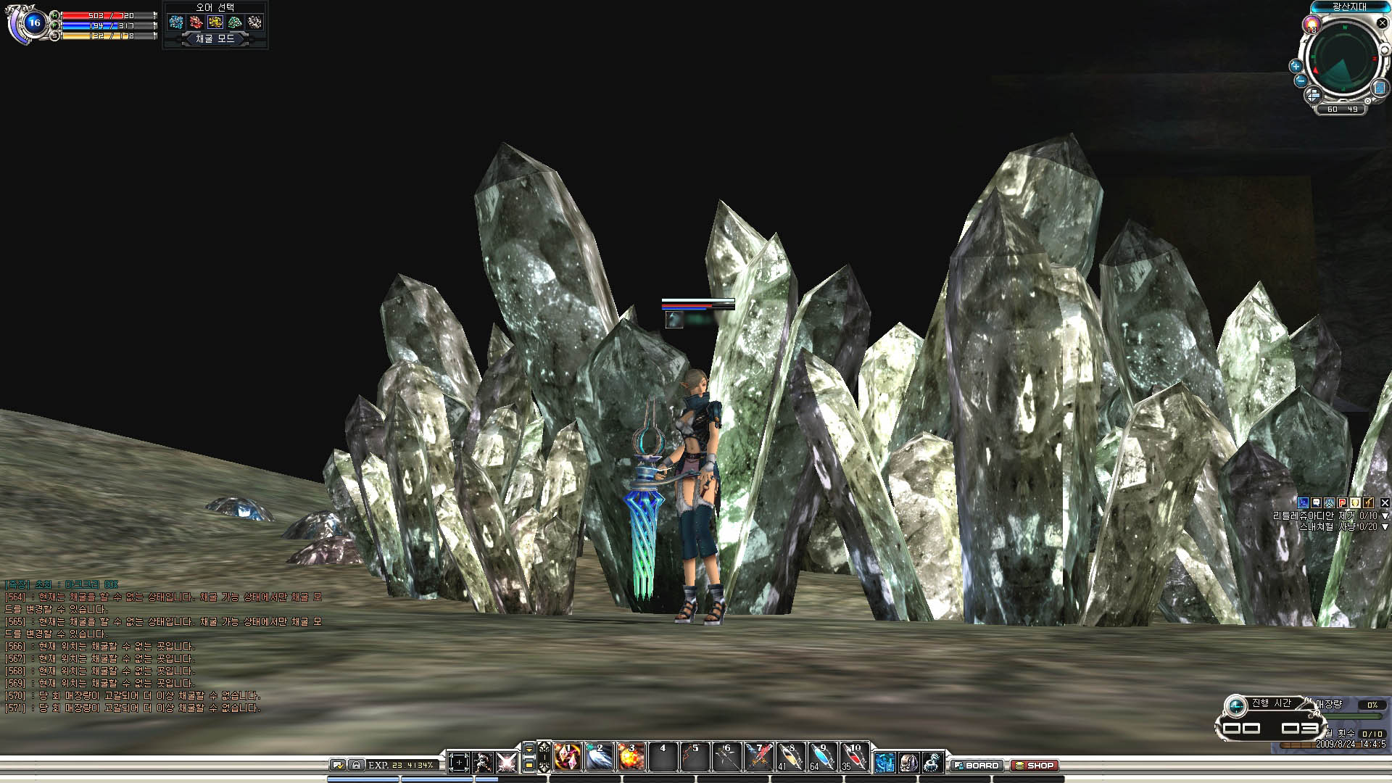
Task: Open the SHOP button
Action: [1034, 766]
